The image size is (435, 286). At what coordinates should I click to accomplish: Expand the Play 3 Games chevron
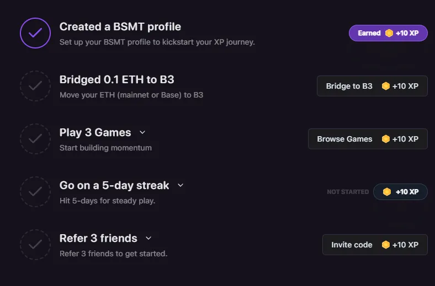tap(142, 132)
